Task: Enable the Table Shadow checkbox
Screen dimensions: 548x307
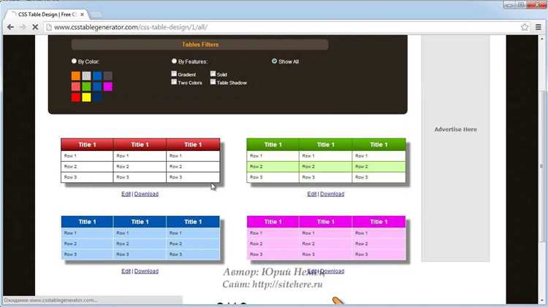Action: 213,82
